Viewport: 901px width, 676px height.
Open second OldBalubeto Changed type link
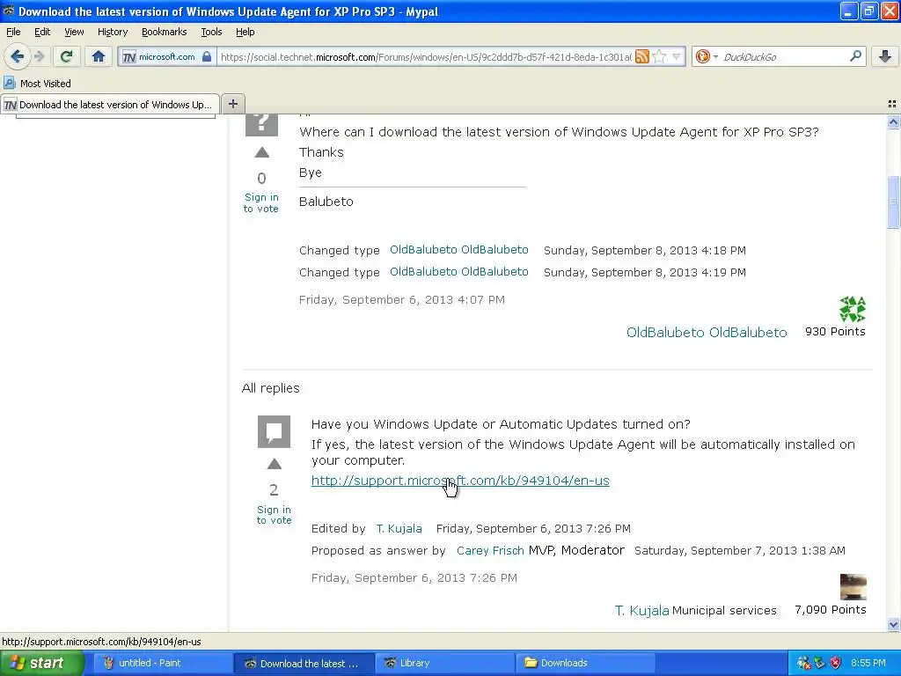tap(458, 271)
